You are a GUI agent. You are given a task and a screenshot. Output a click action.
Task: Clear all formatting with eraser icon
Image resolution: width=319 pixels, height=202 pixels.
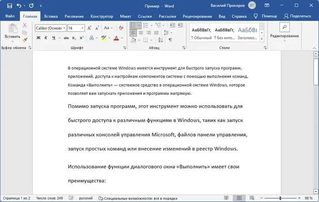click(121, 28)
